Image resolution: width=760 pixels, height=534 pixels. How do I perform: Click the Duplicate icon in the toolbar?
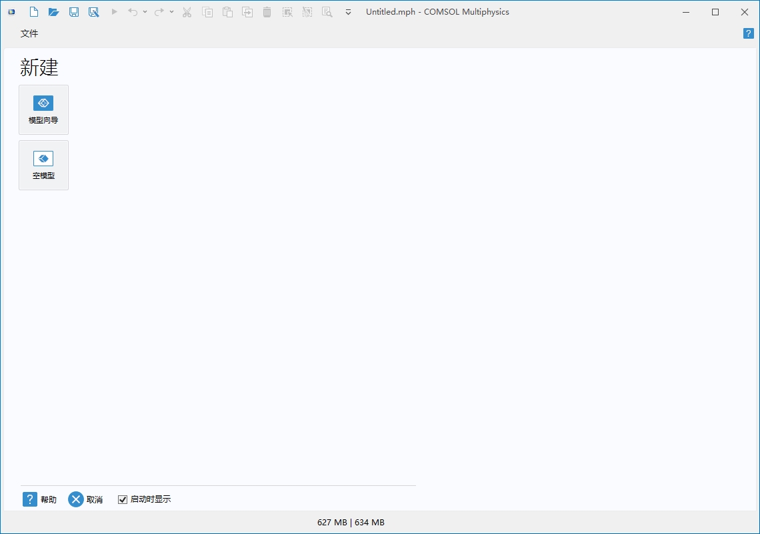[x=247, y=12]
